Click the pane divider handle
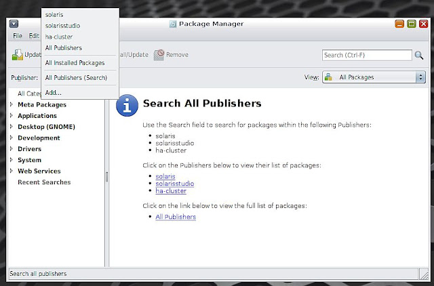Image resolution: width=434 pixels, height=286 pixels. click(107, 177)
